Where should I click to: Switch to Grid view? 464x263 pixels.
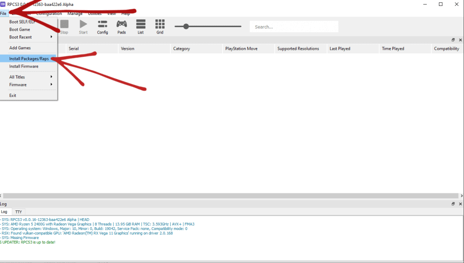(160, 26)
